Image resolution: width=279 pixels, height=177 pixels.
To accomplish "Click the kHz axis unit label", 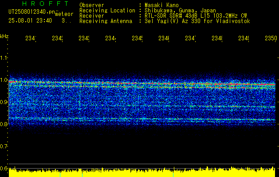I will coord(4,36).
